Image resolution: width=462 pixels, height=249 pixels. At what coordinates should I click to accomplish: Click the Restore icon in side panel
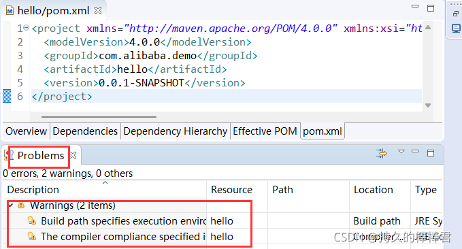click(x=455, y=13)
